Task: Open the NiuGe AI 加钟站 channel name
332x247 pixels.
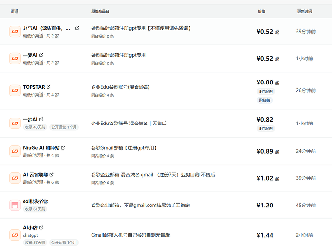Action: 41,148
